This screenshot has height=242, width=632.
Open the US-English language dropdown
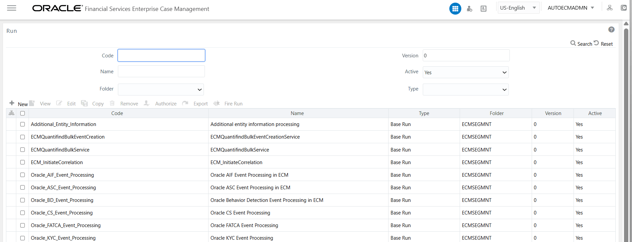tap(518, 8)
